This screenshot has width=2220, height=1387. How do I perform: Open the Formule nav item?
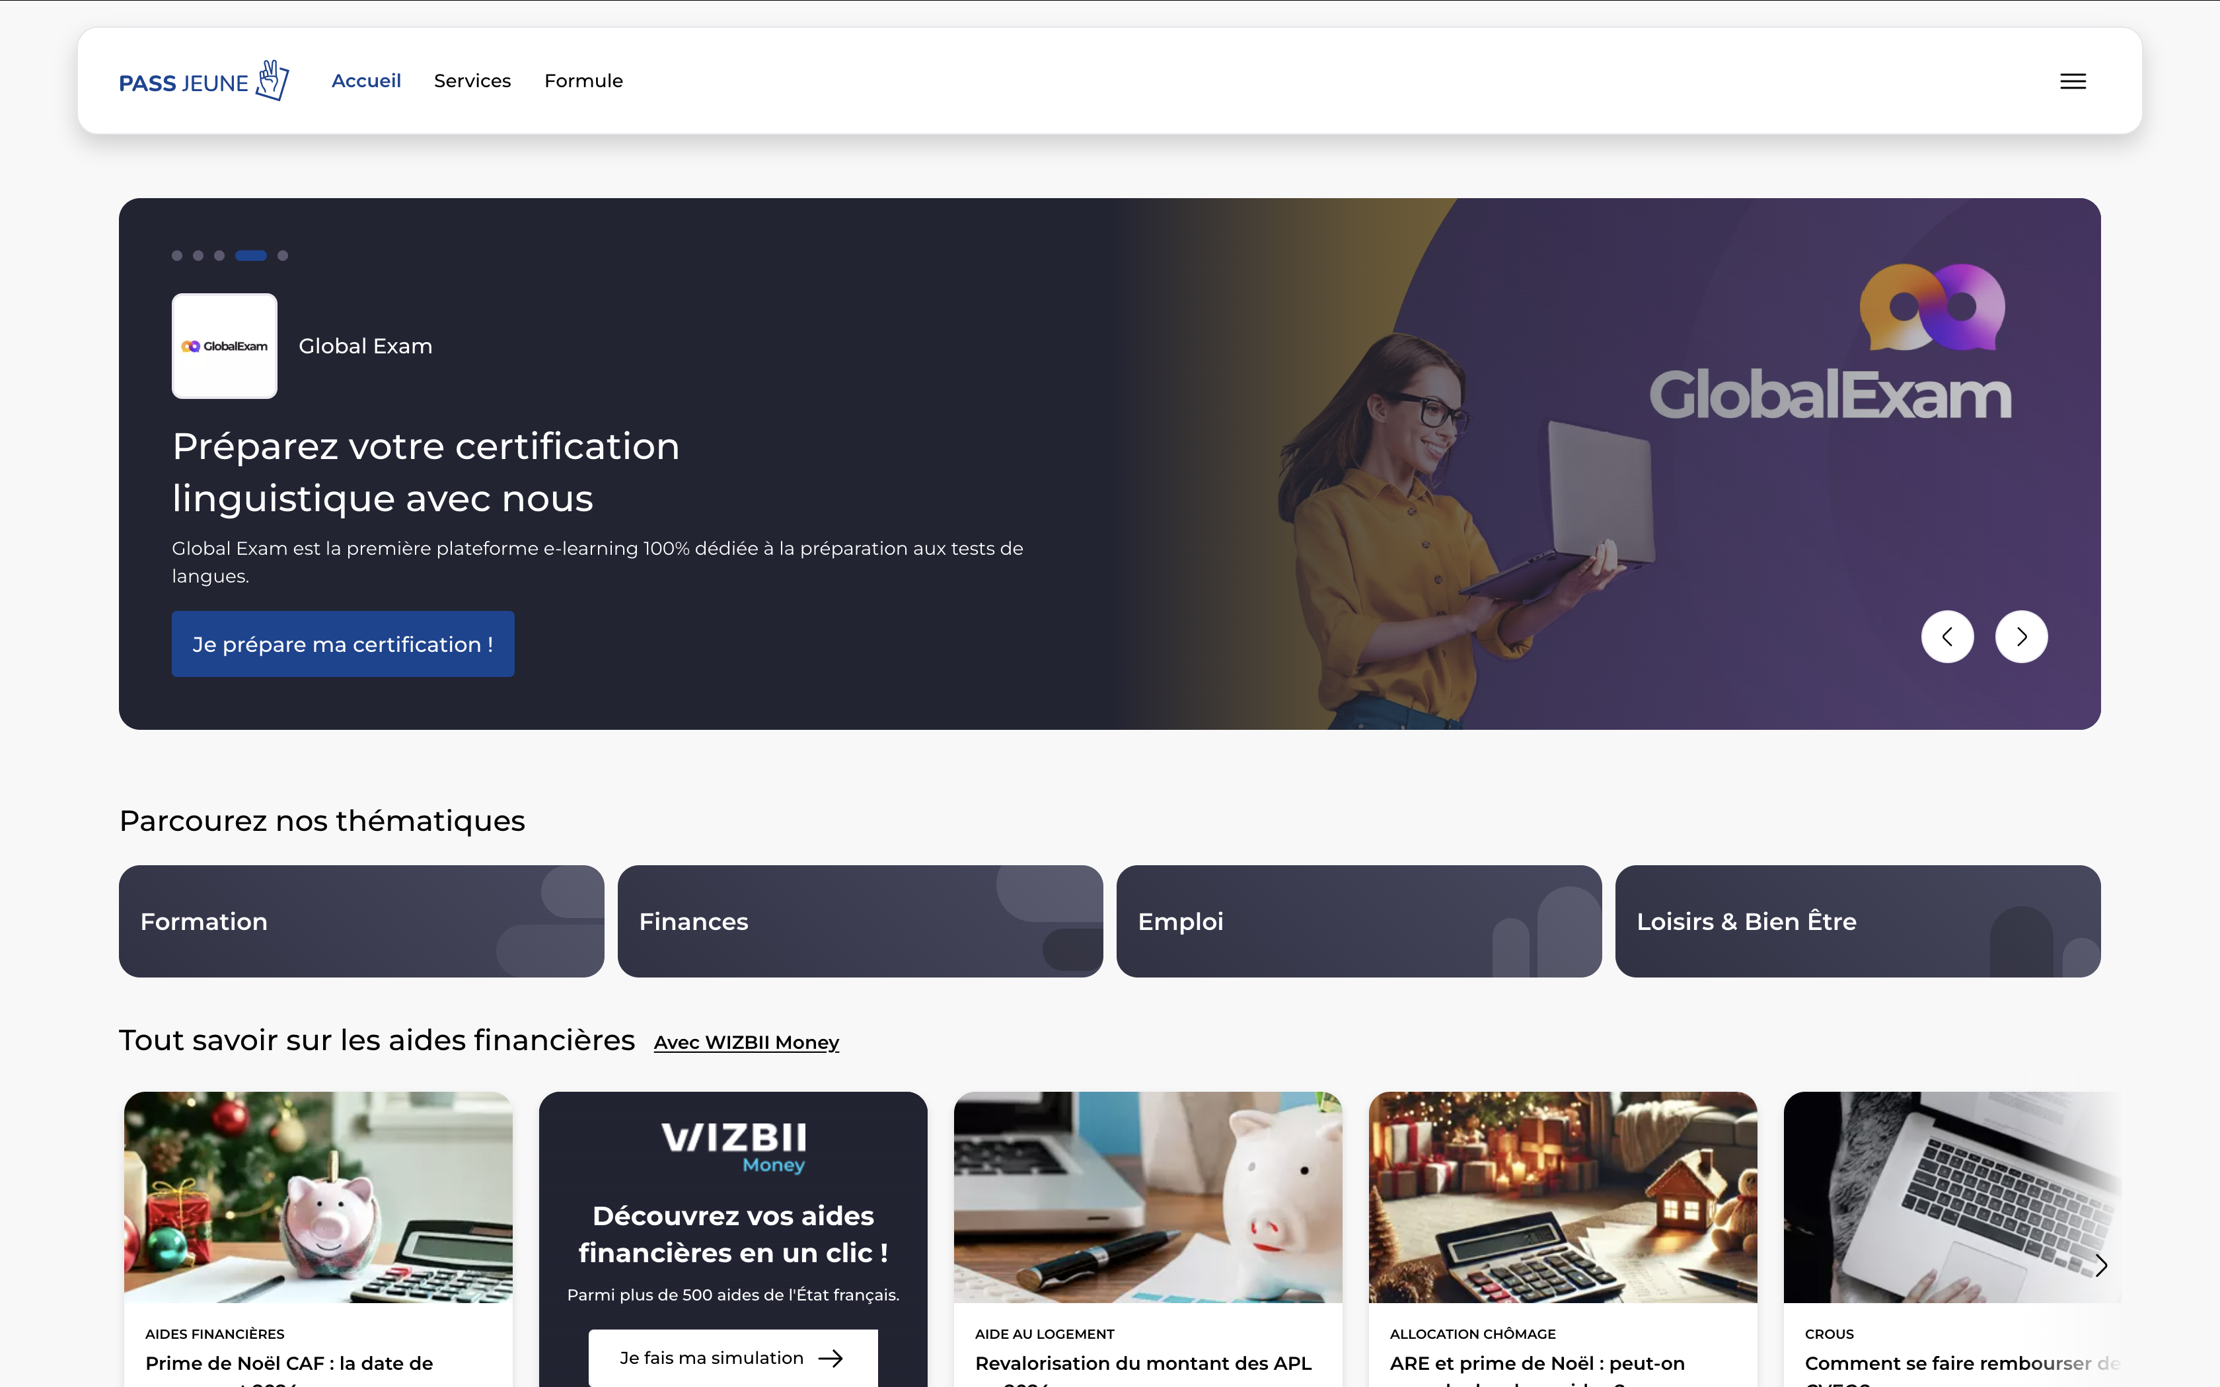(x=583, y=81)
